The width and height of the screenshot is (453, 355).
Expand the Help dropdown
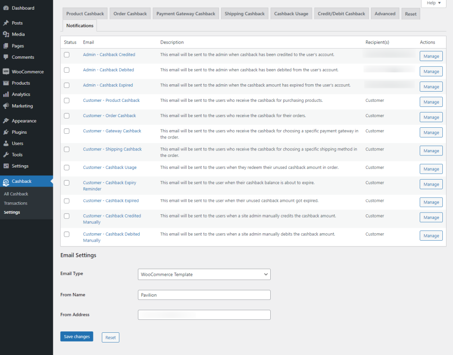click(x=434, y=3)
